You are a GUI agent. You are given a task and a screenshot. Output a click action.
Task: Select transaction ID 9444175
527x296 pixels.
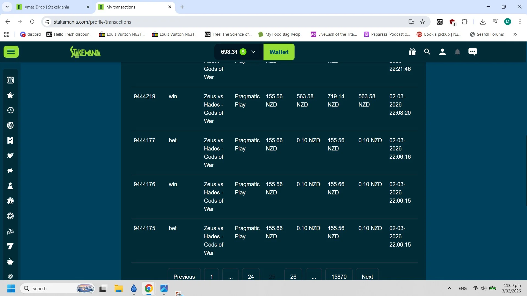click(145, 228)
